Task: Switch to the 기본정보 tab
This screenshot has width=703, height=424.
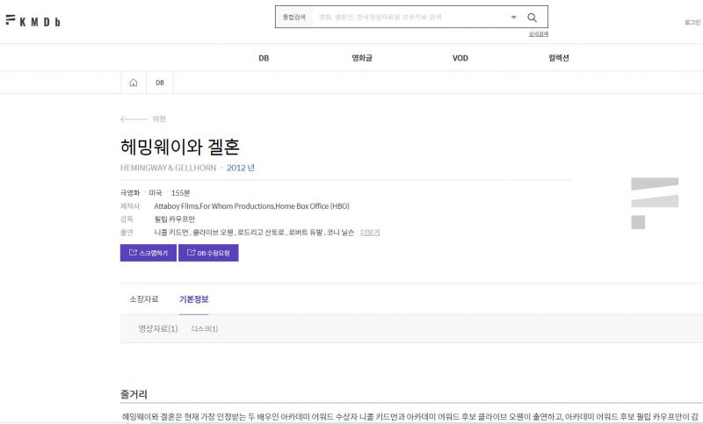Action: click(193, 299)
